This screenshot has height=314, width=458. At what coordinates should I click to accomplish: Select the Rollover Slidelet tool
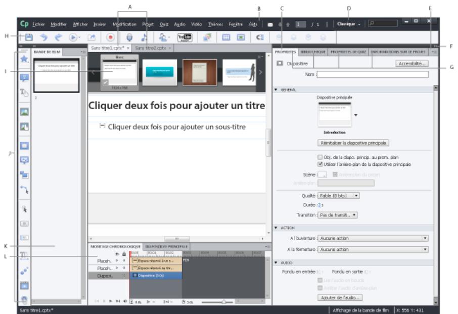pyautogui.click(x=24, y=160)
